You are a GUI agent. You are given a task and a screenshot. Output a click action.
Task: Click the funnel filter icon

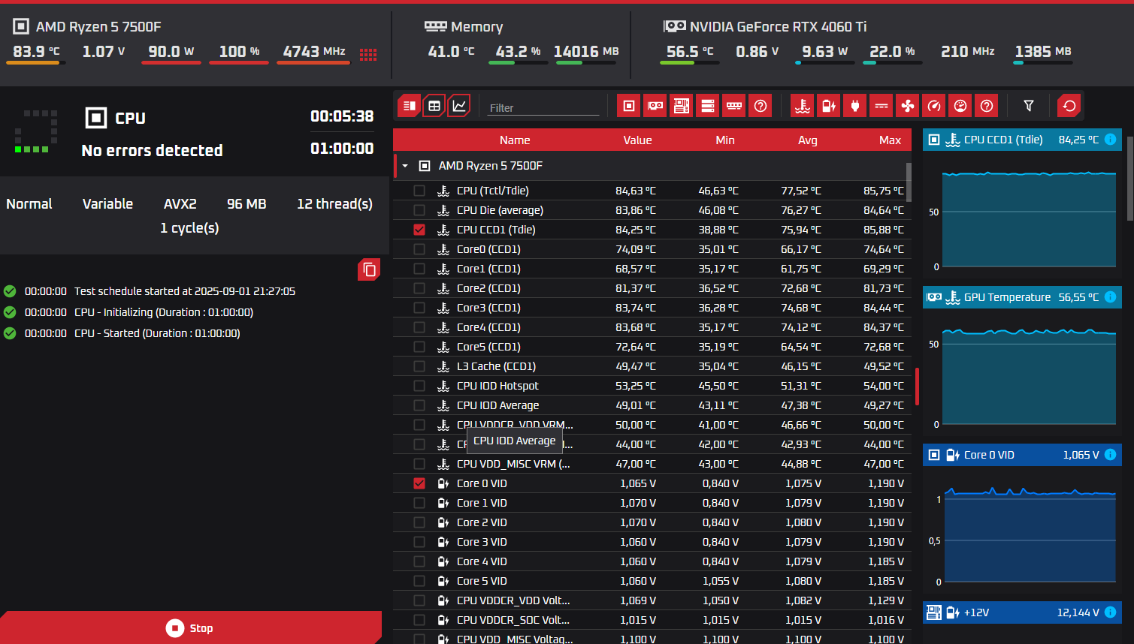click(x=1029, y=106)
